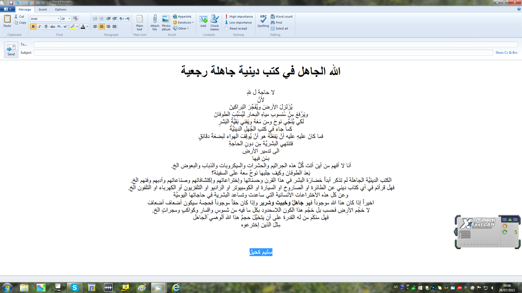Click into the Subject field
Screen dimensions: 522x293
(264, 53)
